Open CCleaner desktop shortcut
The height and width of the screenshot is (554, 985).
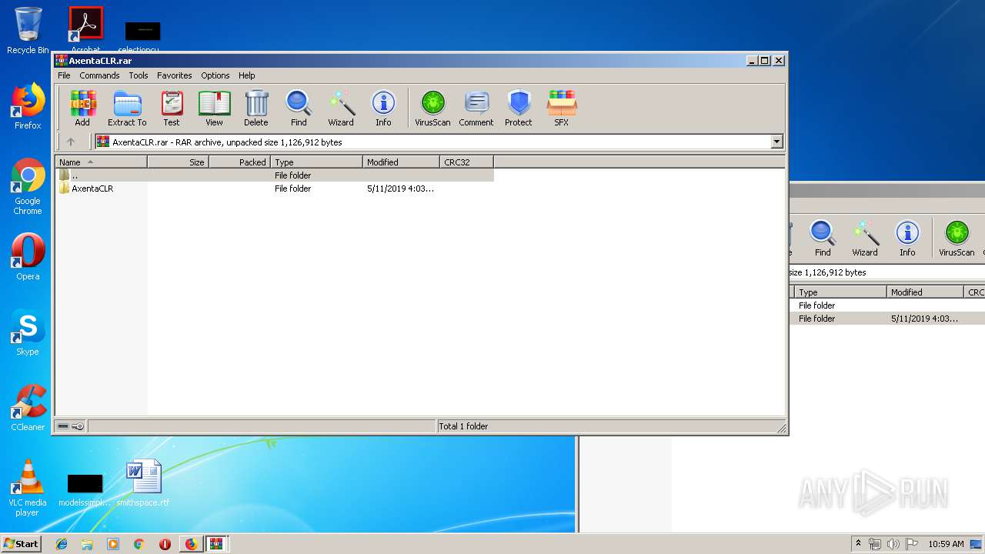point(28,408)
